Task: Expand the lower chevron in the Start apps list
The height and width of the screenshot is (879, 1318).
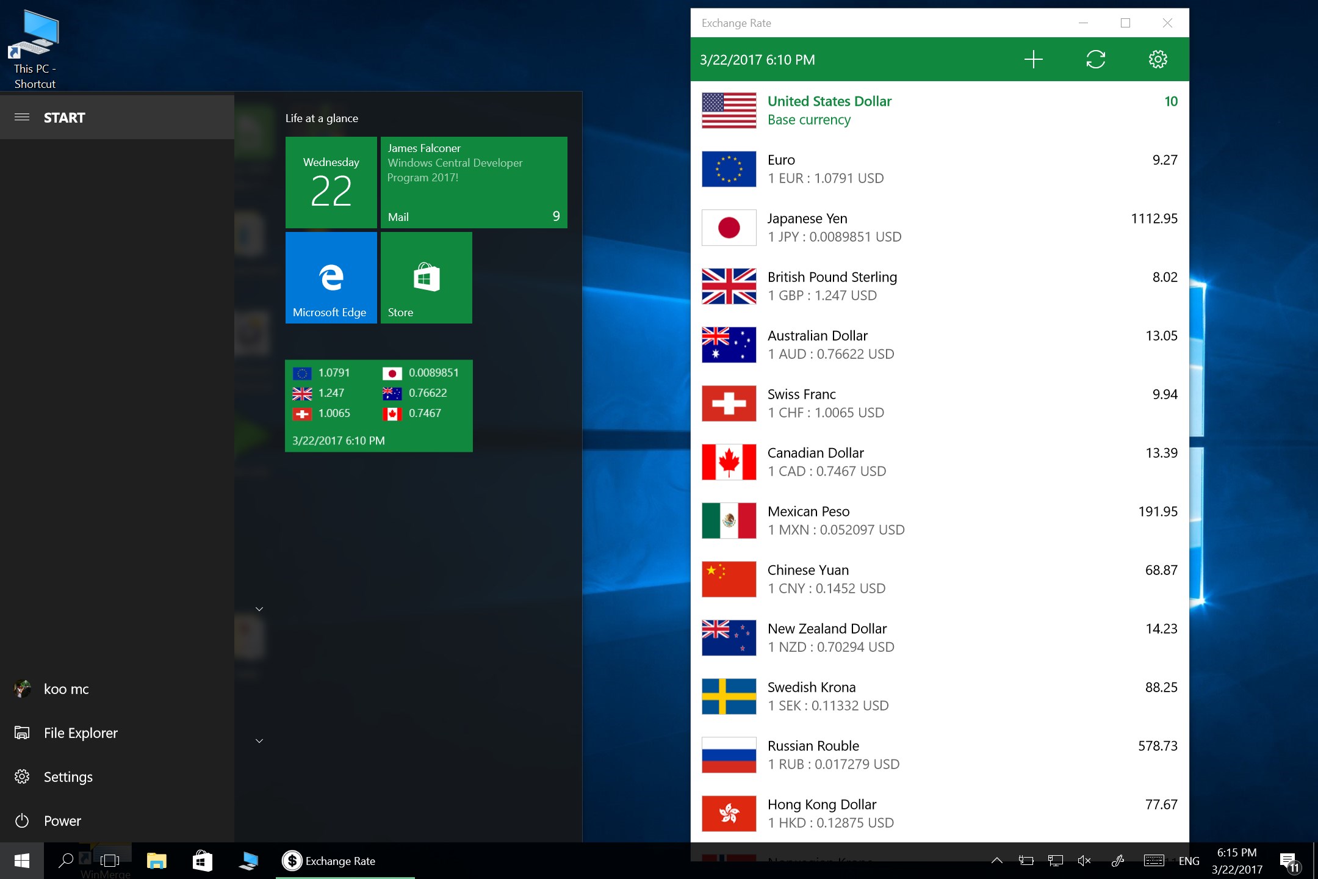Action: pyautogui.click(x=259, y=741)
